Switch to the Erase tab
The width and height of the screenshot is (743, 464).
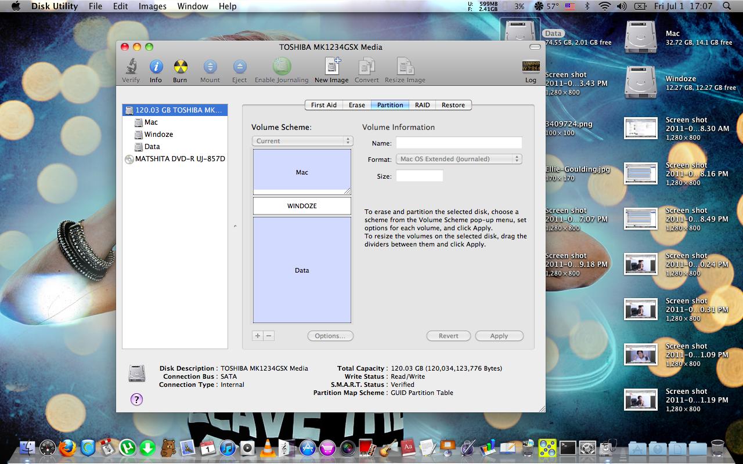[x=357, y=105]
